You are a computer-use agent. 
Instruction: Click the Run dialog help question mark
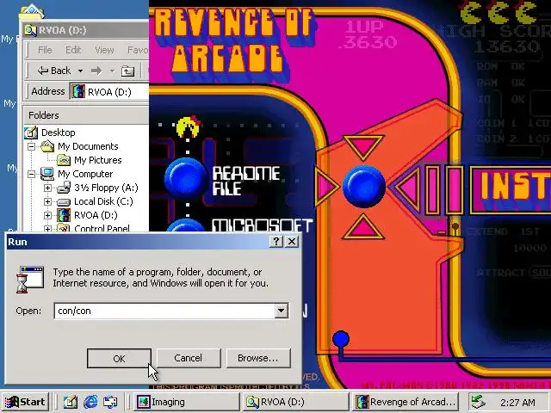point(276,241)
